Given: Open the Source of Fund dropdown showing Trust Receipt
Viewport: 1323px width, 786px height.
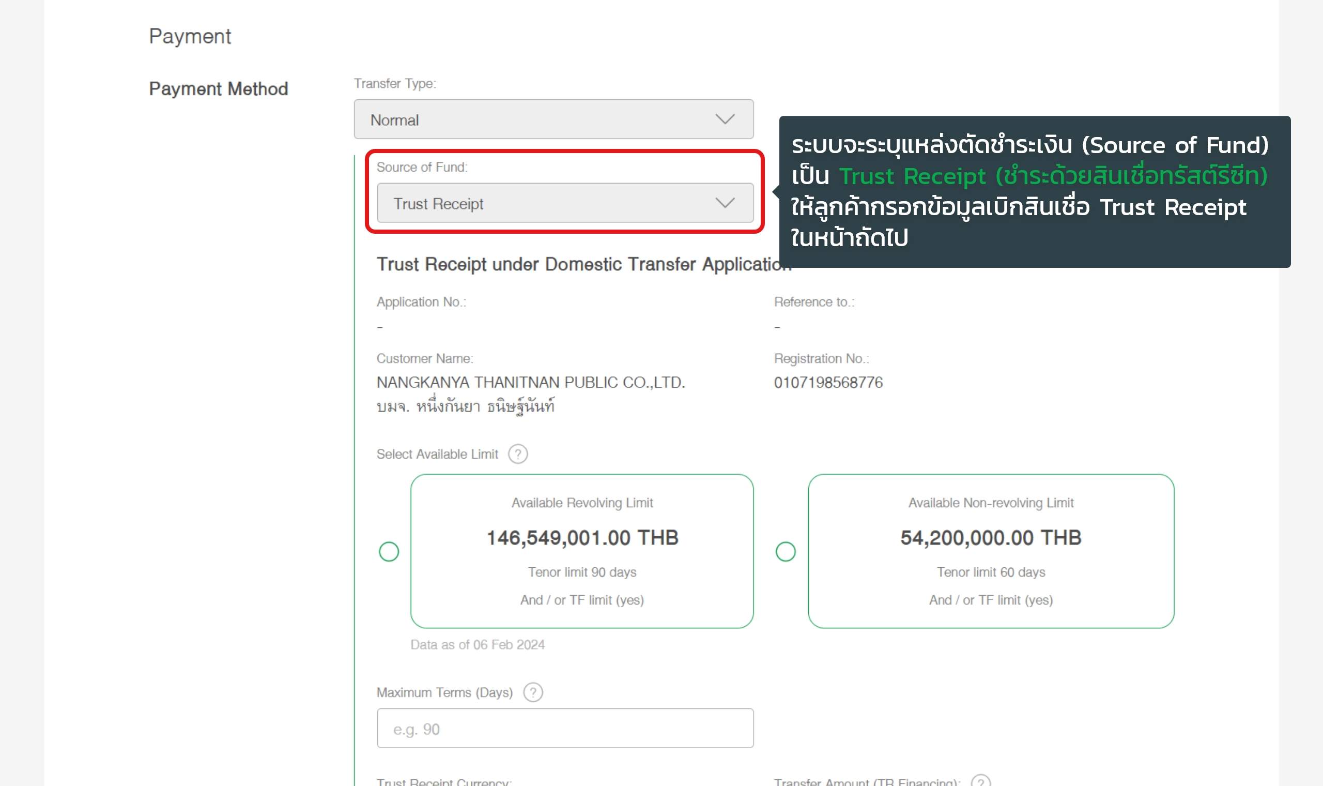Looking at the screenshot, I should pos(564,203).
